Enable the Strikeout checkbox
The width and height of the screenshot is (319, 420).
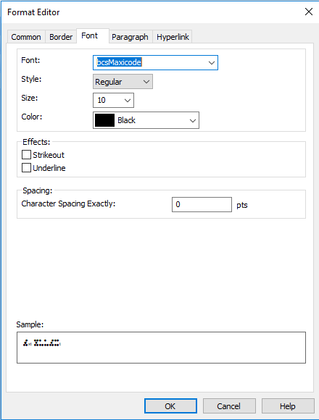(x=26, y=155)
